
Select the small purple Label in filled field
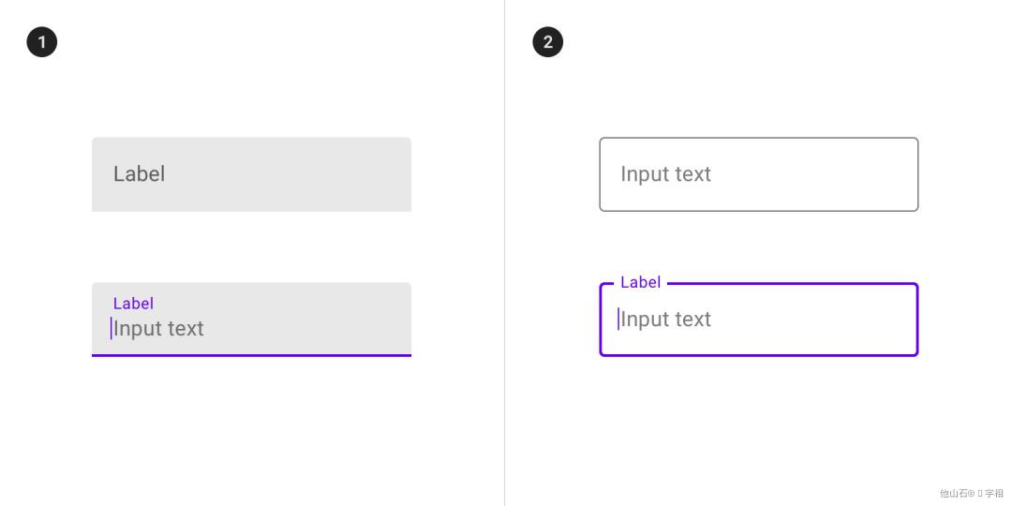click(x=133, y=304)
